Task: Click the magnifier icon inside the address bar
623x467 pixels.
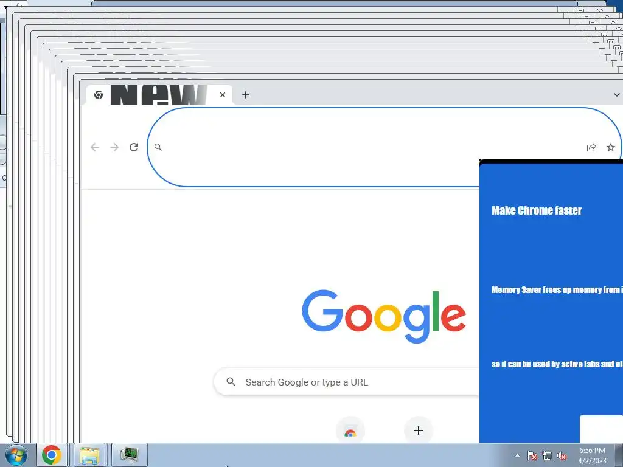Action: (x=158, y=147)
